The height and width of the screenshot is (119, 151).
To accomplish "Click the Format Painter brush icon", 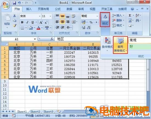I will [15, 26].
